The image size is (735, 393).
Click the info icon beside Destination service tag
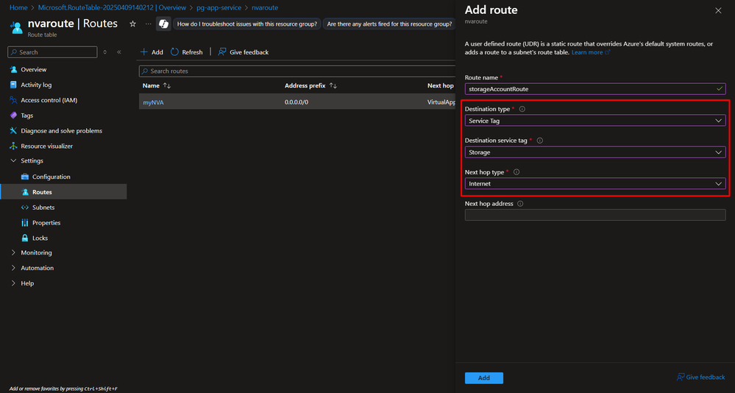coord(540,141)
